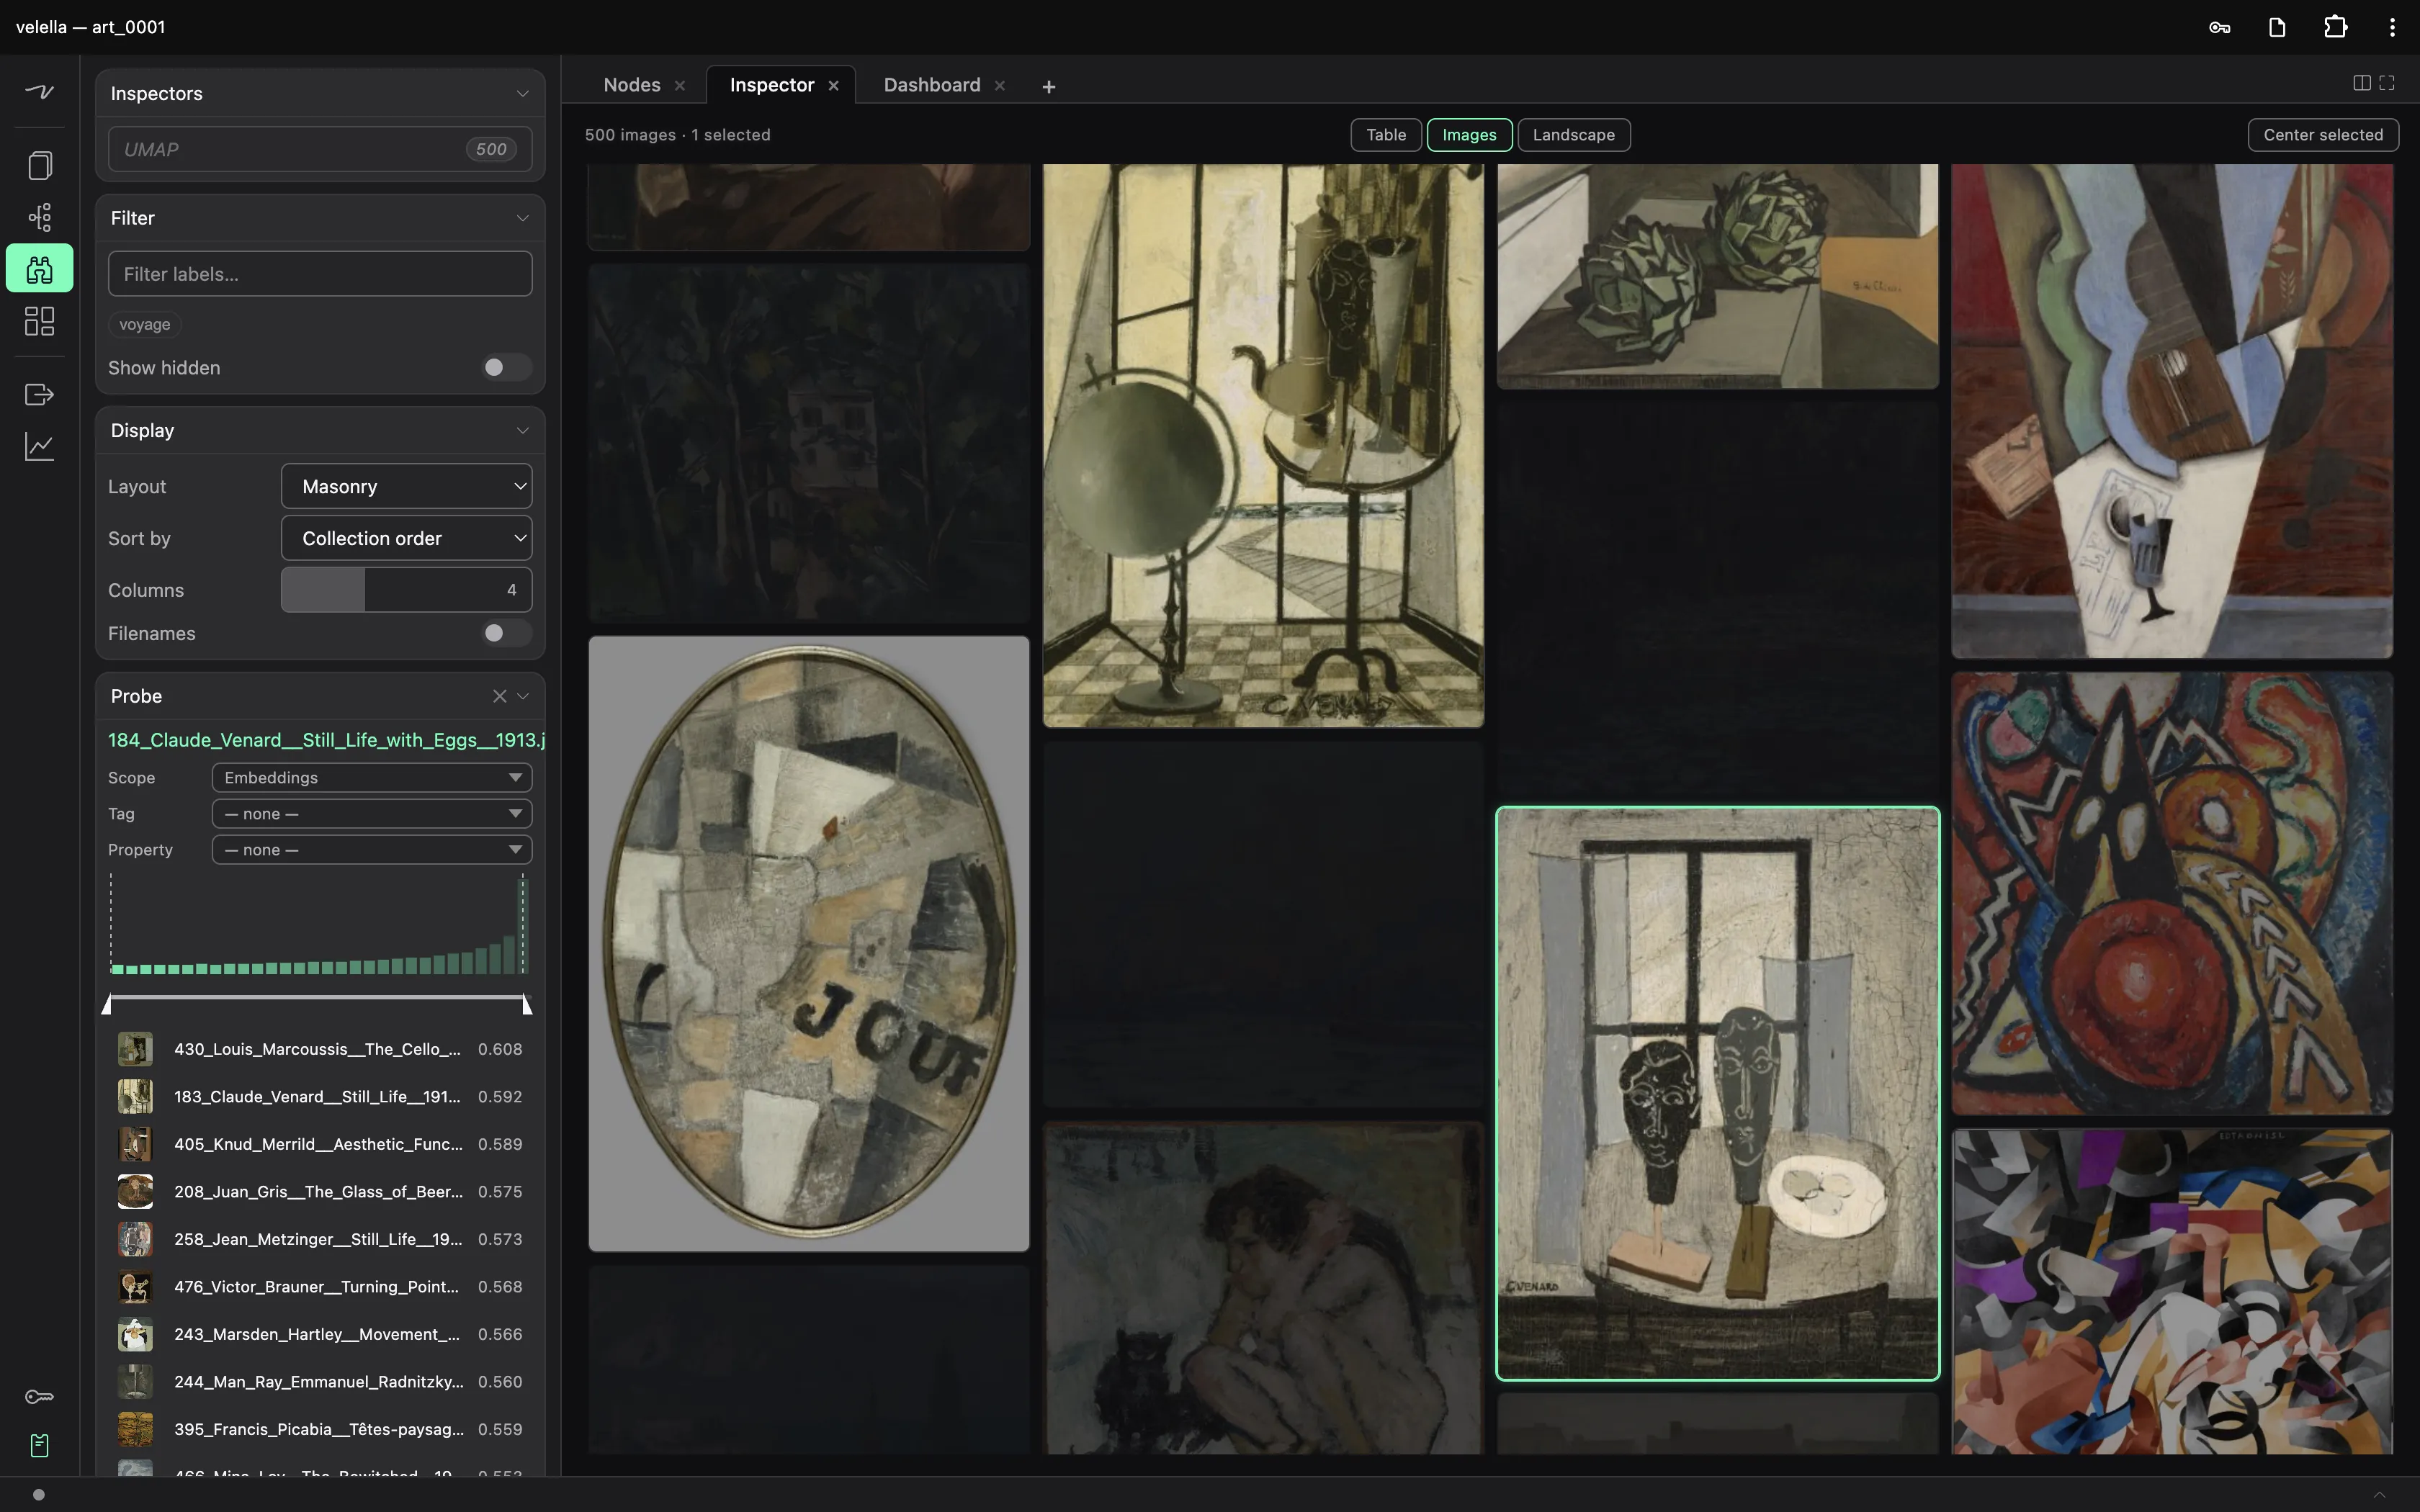The image size is (2420, 1512).
Task: Click 476_Victor_Brauner__Turning_Point result row
Action: 320,1287
